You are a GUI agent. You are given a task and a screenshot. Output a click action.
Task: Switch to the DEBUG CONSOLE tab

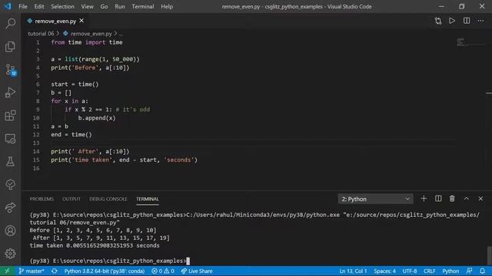pyautogui.click(x=108, y=199)
